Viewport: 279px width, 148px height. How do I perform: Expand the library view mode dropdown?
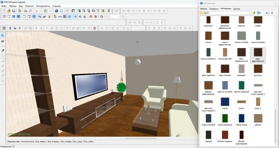click(x=259, y=13)
